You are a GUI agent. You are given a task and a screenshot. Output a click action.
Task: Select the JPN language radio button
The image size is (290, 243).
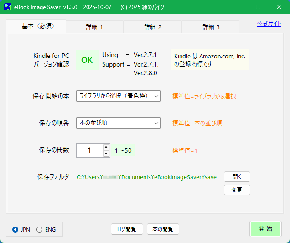pos(16,229)
